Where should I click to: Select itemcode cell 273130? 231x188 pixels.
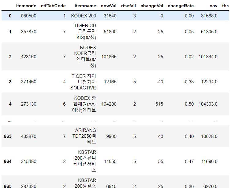28,104
